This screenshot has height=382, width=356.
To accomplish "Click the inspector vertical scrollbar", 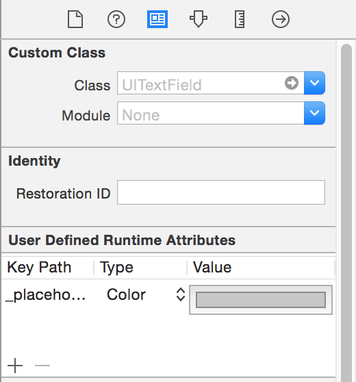I will [346, 212].
